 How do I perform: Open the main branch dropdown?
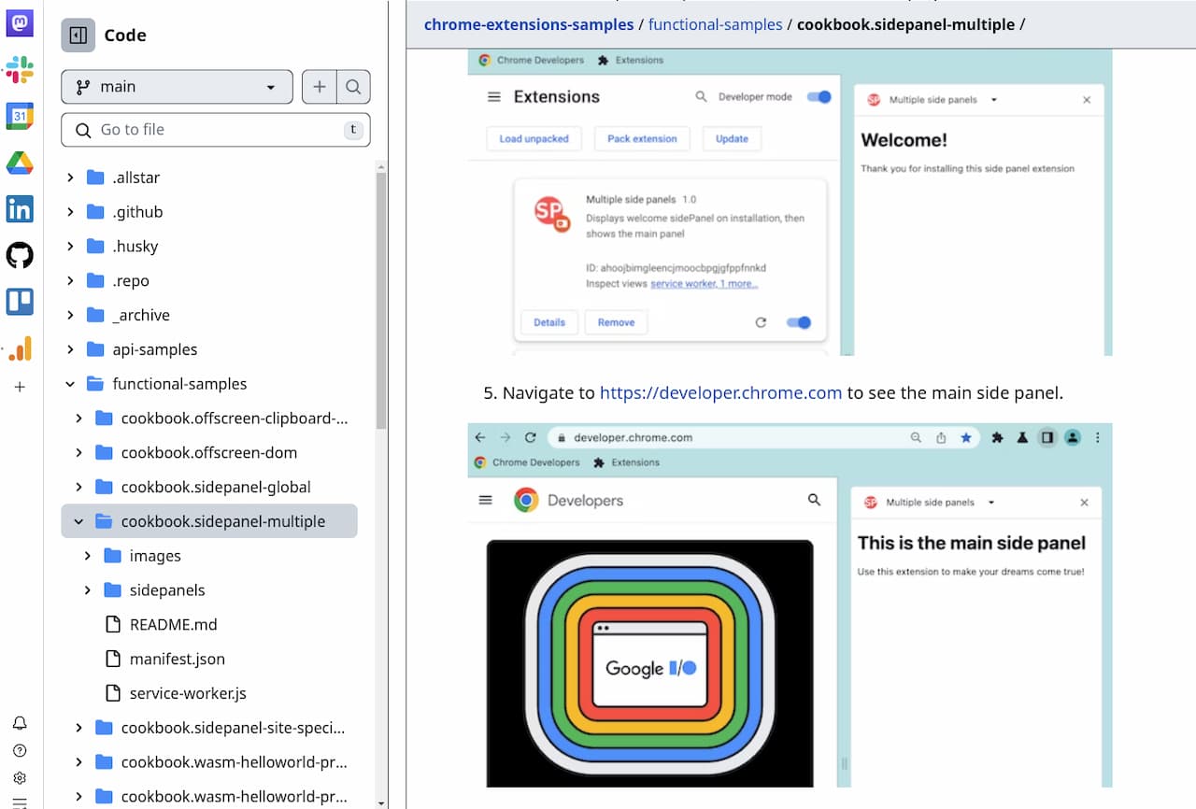[x=177, y=87]
